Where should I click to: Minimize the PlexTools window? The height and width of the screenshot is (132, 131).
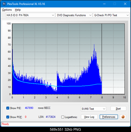[104, 4]
